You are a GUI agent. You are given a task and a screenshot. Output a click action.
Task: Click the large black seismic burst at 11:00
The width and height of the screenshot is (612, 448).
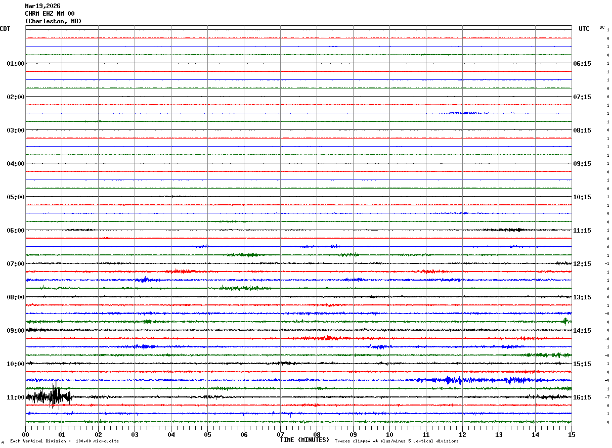(x=49, y=395)
